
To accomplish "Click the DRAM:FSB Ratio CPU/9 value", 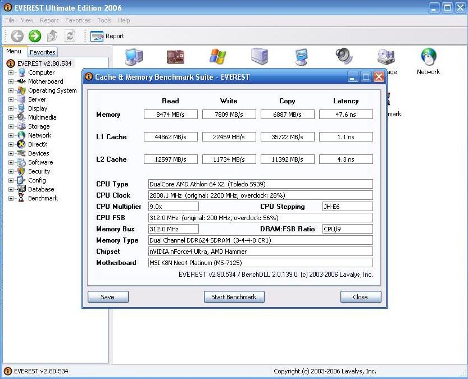I will (x=347, y=229).
